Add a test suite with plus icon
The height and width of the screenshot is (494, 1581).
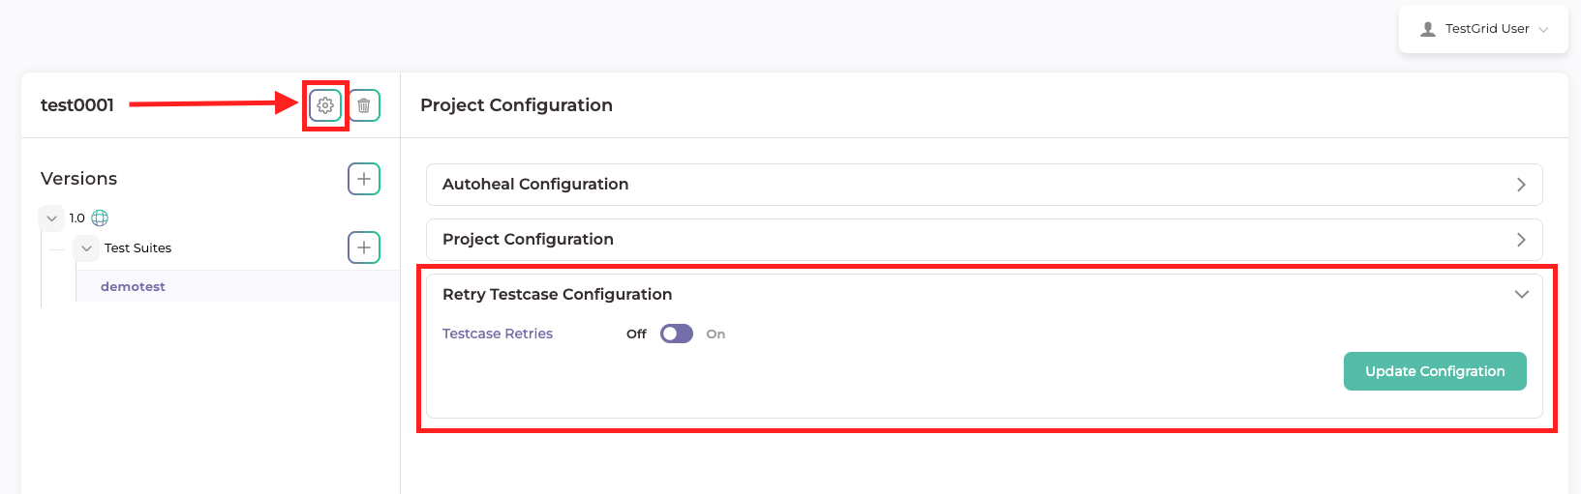tap(364, 247)
